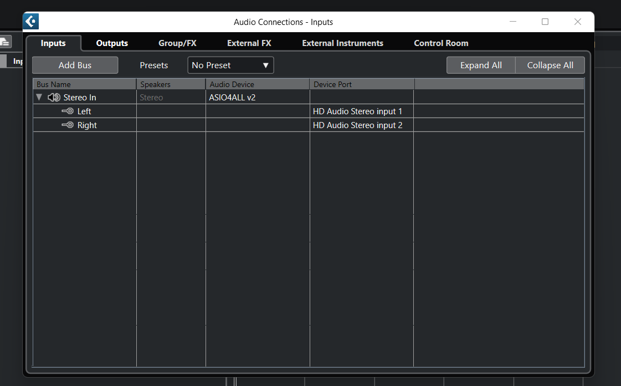Click the Add Bus button

(75, 65)
